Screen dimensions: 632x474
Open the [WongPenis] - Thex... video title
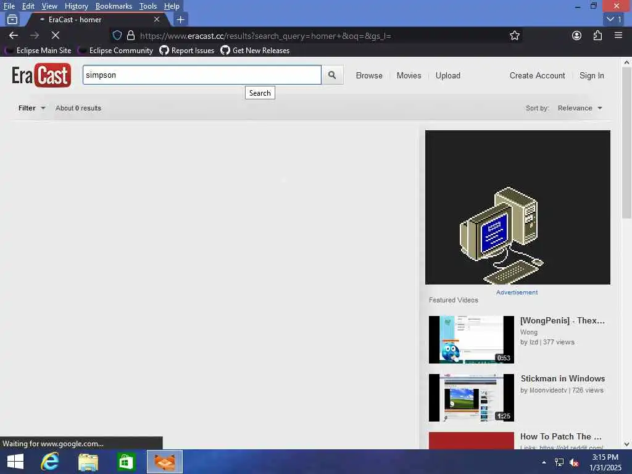(x=562, y=320)
